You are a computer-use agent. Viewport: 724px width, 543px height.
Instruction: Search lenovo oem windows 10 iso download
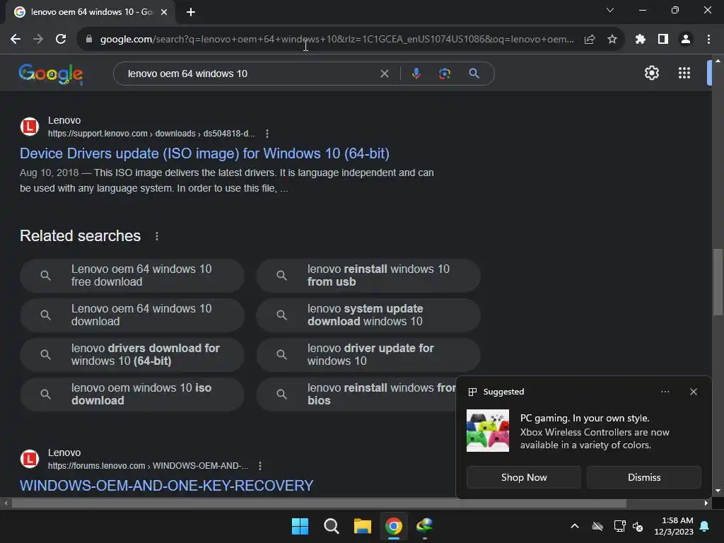click(132, 395)
